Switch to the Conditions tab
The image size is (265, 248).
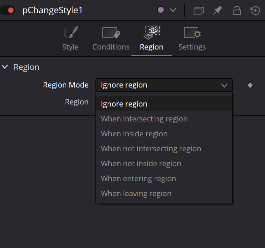click(111, 38)
